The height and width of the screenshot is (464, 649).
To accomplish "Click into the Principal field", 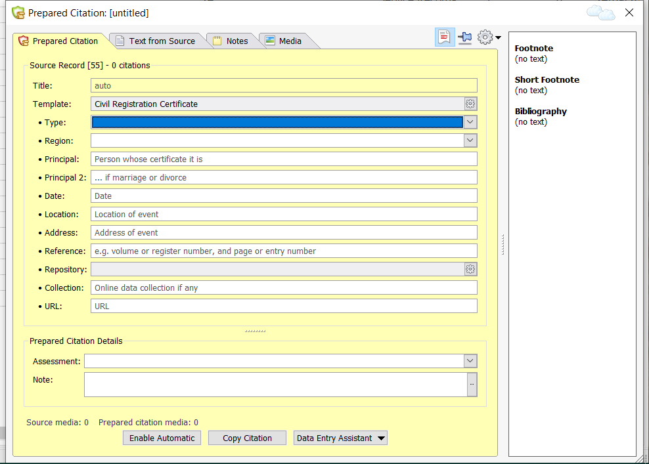I will coord(284,159).
